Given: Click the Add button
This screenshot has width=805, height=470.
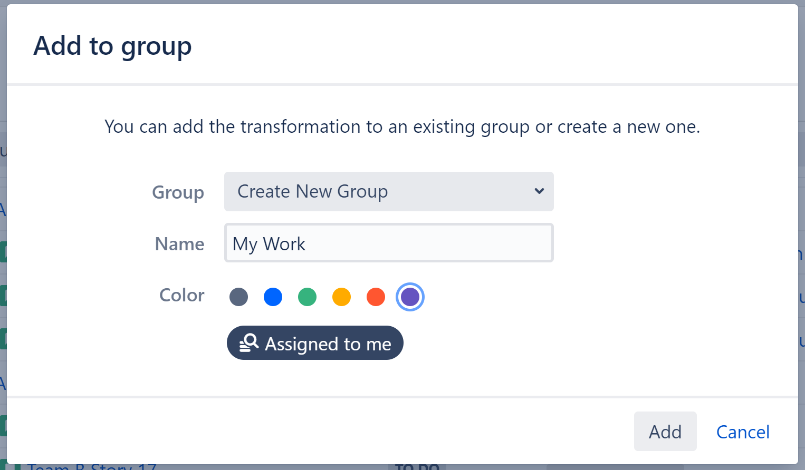Looking at the screenshot, I should click(665, 432).
